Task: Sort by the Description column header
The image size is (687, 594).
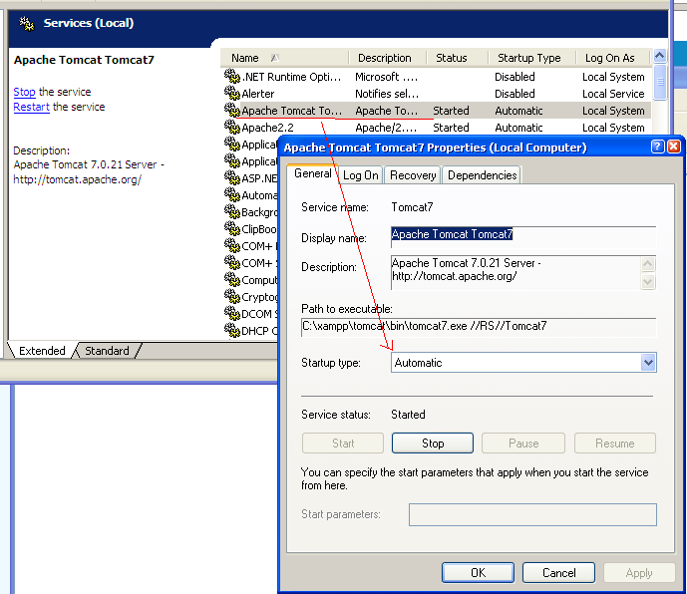Action: (x=387, y=58)
